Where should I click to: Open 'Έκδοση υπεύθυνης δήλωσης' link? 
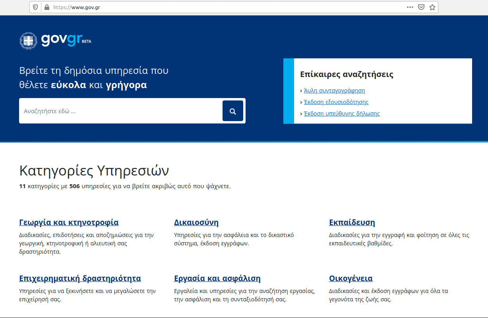[x=341, y=114]
